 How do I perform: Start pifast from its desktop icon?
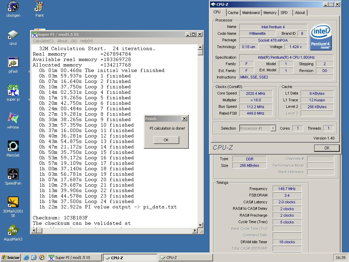(x=13, y=65)
